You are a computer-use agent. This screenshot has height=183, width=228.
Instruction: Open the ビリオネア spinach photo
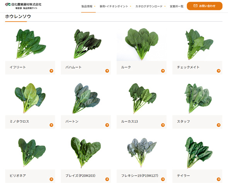point(30,152)
